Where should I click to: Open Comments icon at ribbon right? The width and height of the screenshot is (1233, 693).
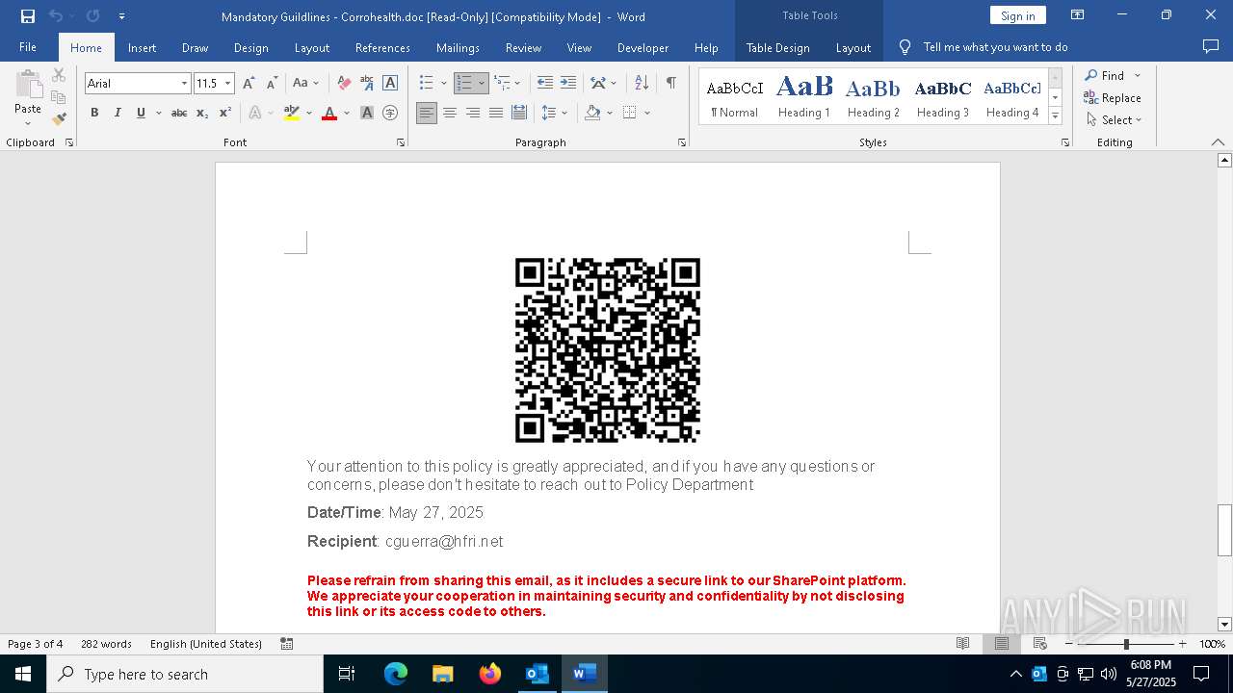click(x=1211, y=47)
